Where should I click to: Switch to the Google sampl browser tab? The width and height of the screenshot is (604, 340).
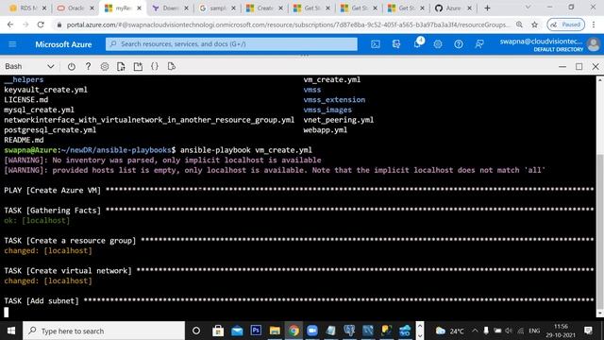pos(217,8)
